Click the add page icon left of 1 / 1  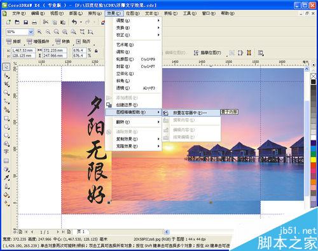20,232
